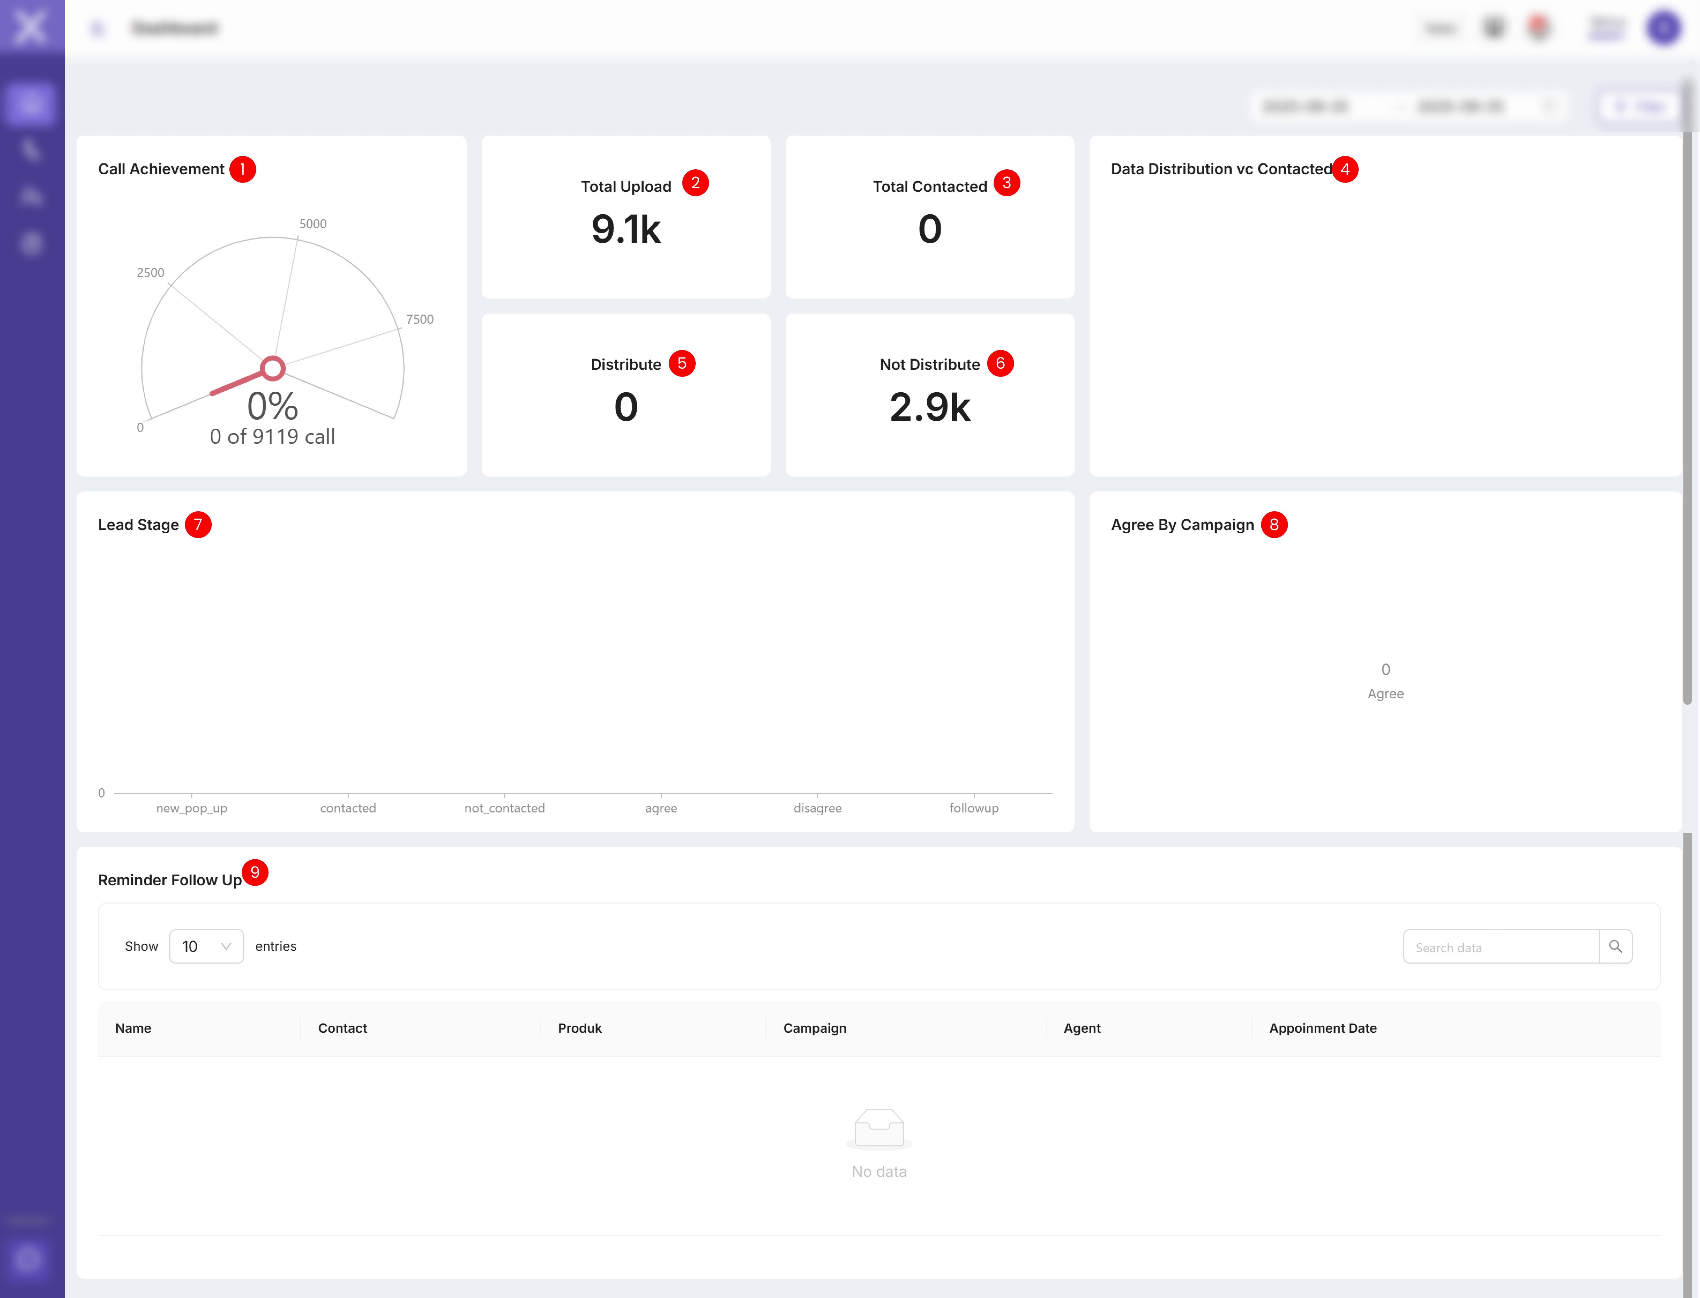This screenshot has width=1700, height=1298.
Task: Open the highlighted dashboard sidebar icon
Action: point(31,103)
